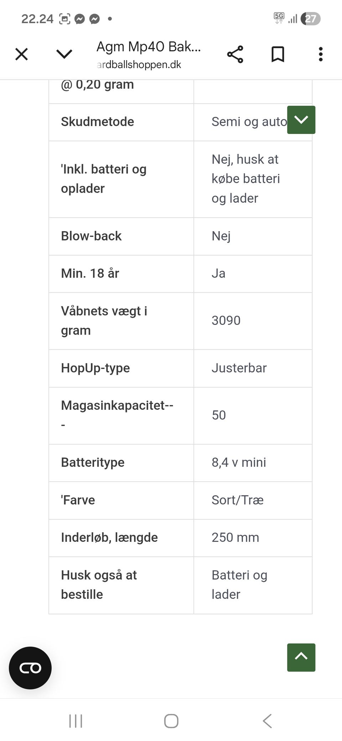Tap the 'HopUp-type' row label

95,368
